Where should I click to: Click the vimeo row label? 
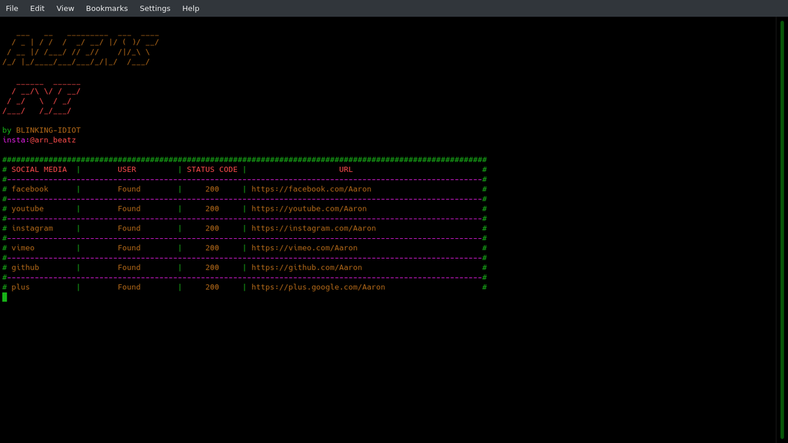(x=23, y=248)
